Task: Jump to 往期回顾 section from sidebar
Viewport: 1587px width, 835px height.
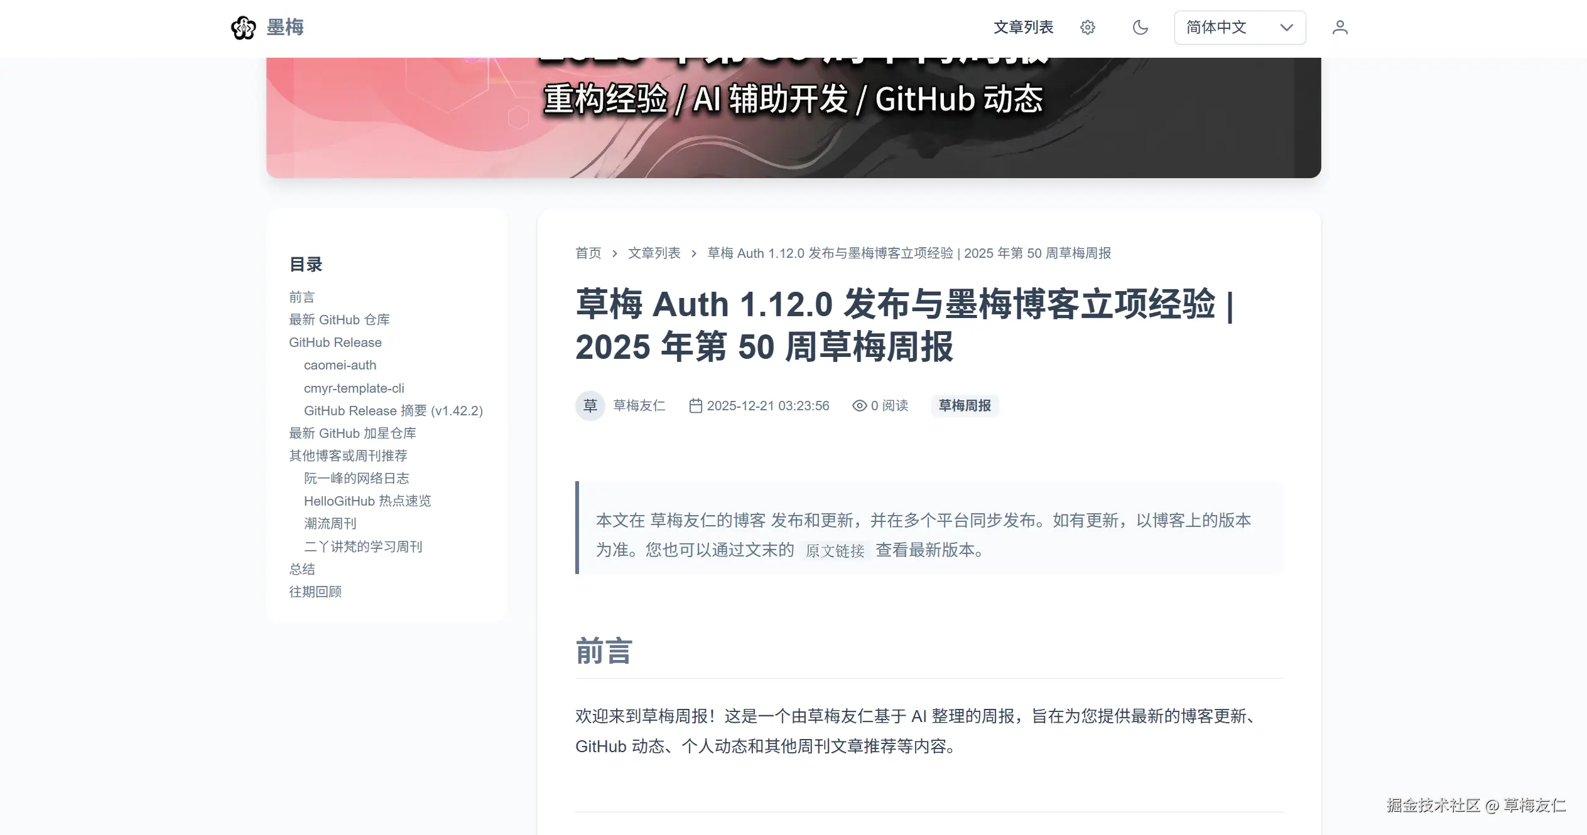Action: [315, 592]
